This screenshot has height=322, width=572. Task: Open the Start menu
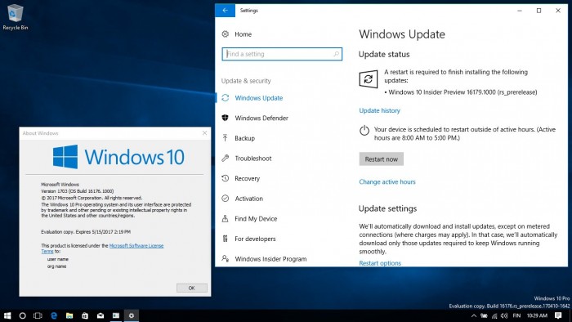click(7, 315)
